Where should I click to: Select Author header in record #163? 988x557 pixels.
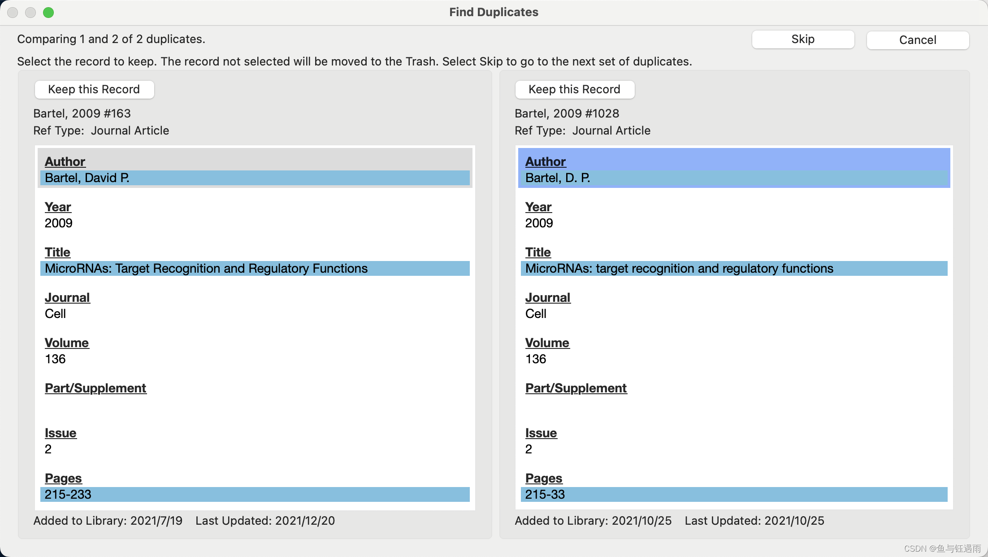pyautogui.click(x=65, y=161)
